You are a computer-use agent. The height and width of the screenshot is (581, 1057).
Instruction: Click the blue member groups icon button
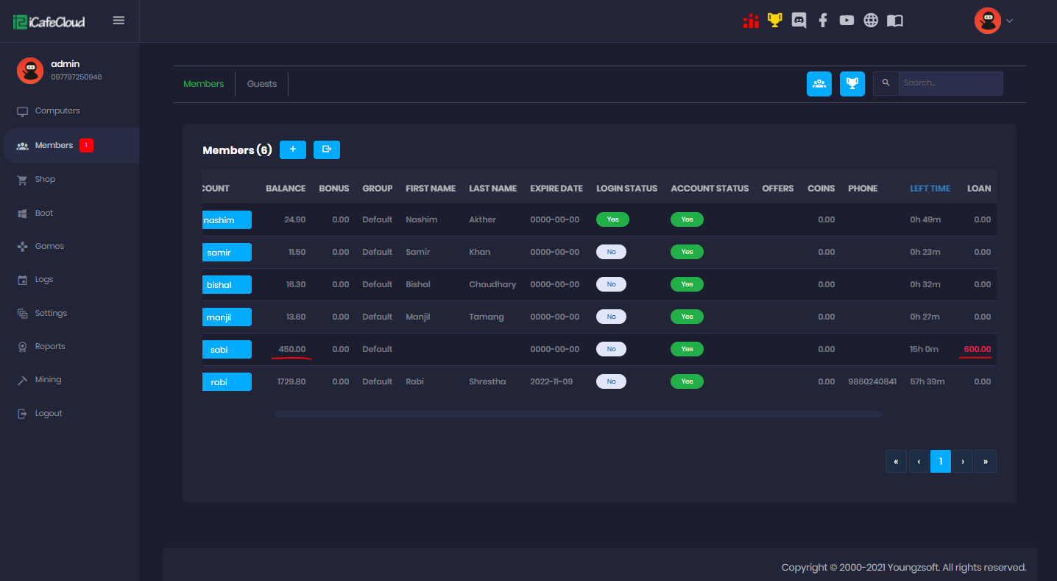tap(819, 84)
